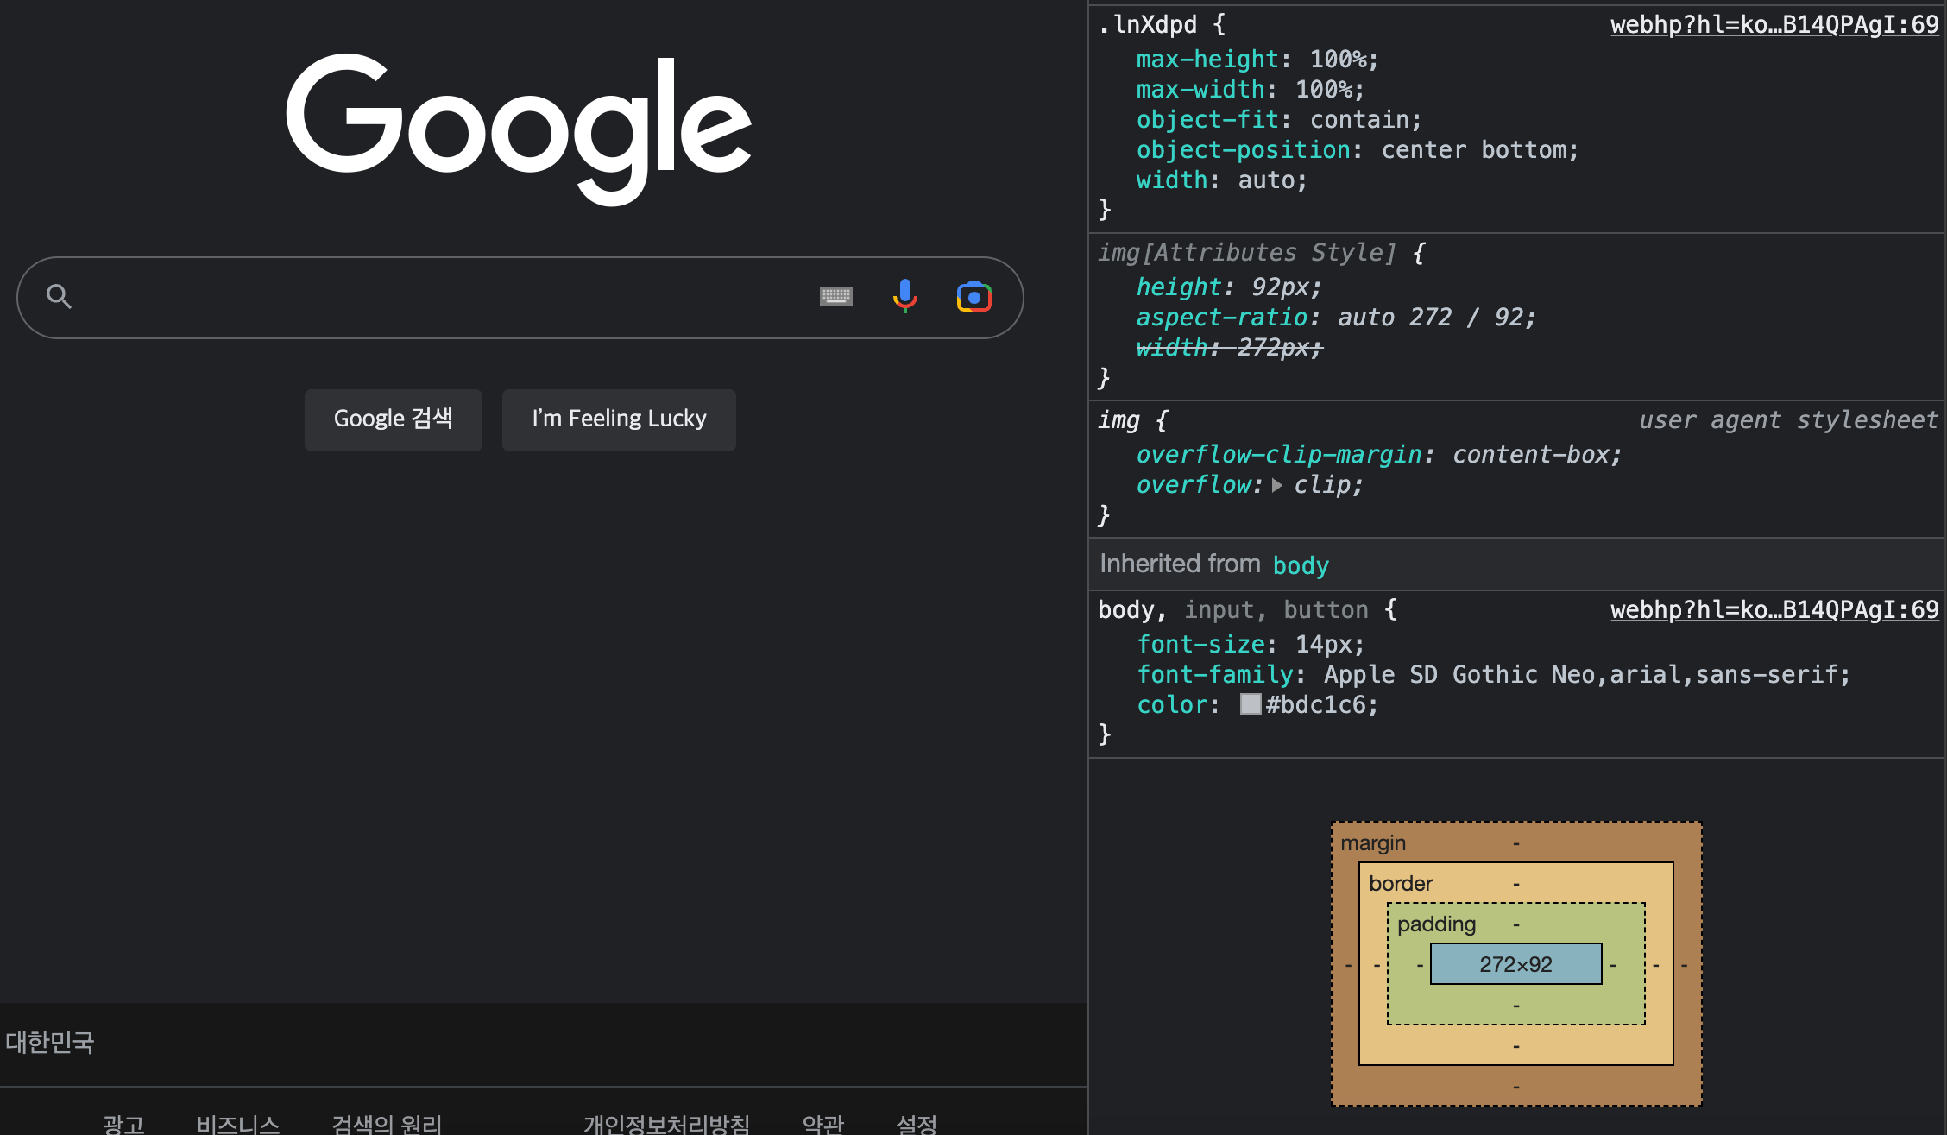Select the 272×92 content box in box model
The height and width of the screenshot is (1135, 1947).
[1515, 964]
